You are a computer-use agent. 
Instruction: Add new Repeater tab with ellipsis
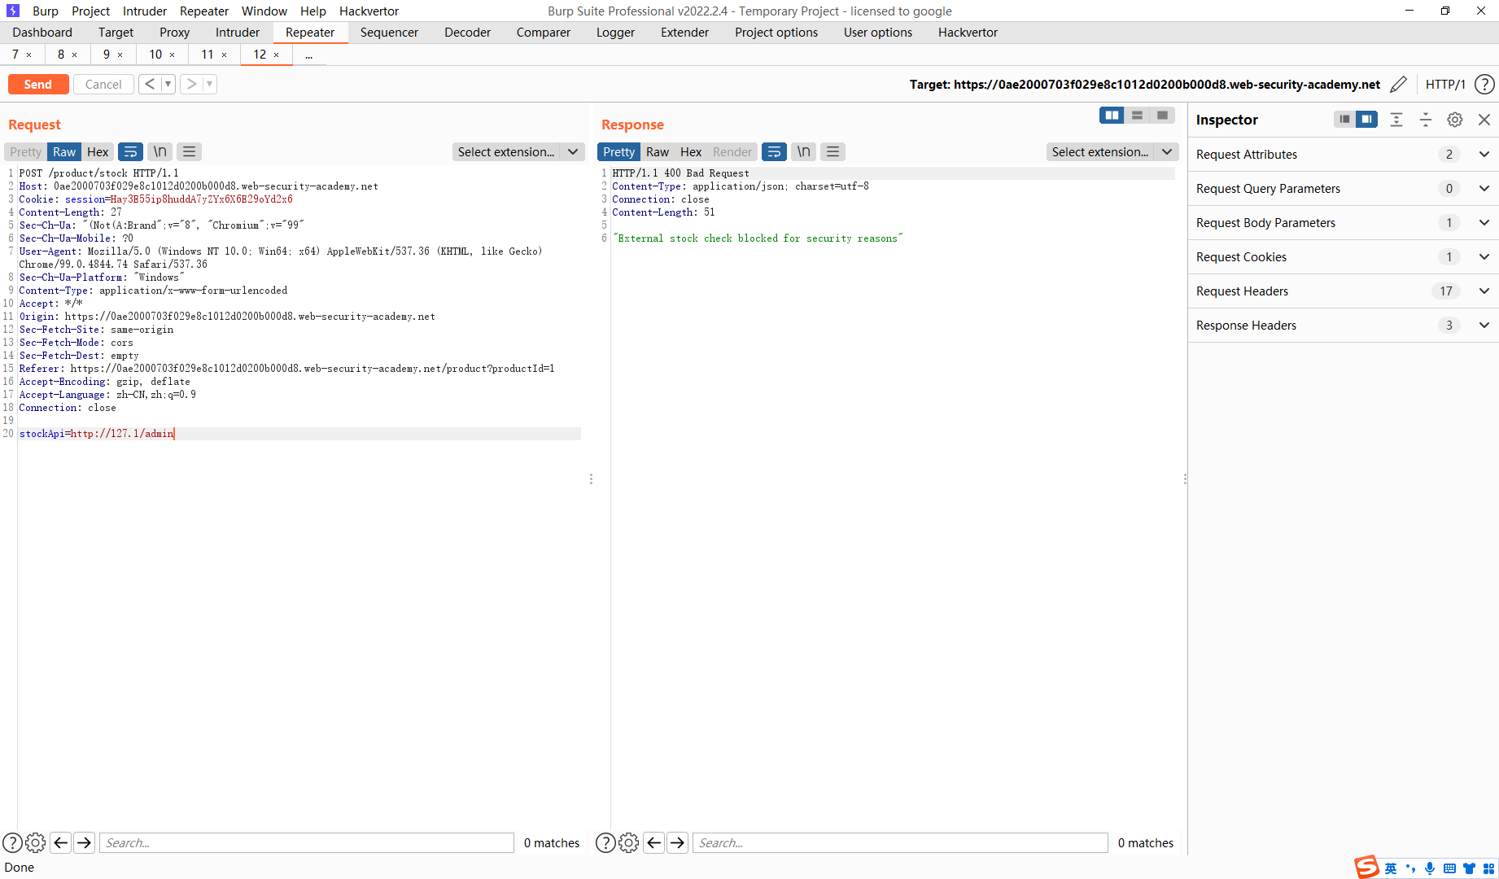[309, 55]
